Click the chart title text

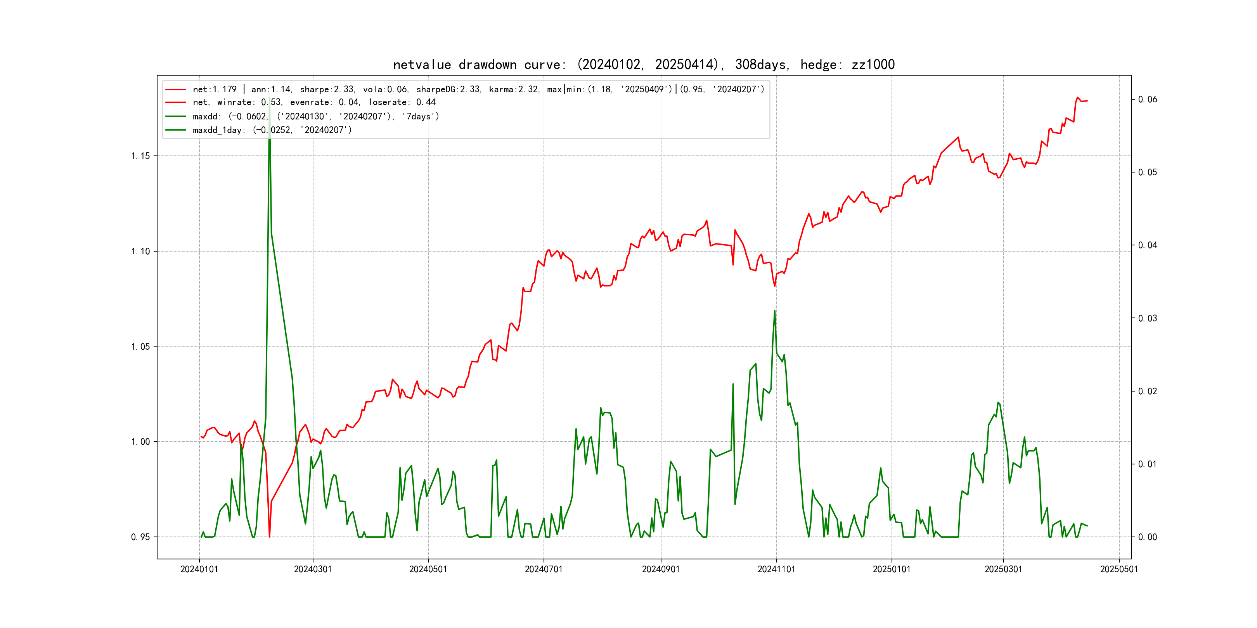click(644, 65)
